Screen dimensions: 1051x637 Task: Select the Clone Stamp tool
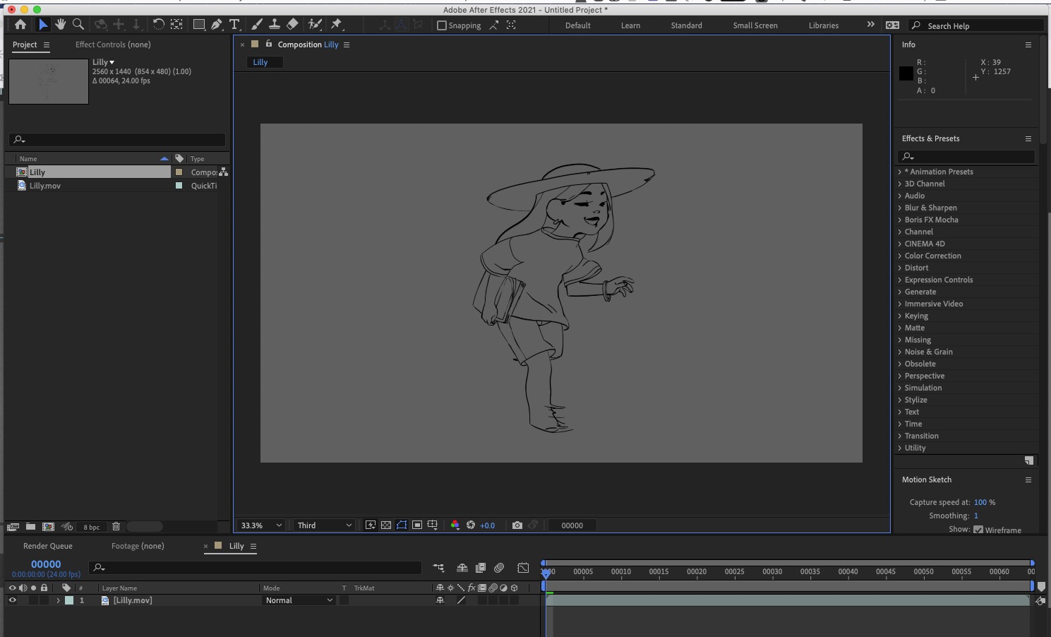275,25
